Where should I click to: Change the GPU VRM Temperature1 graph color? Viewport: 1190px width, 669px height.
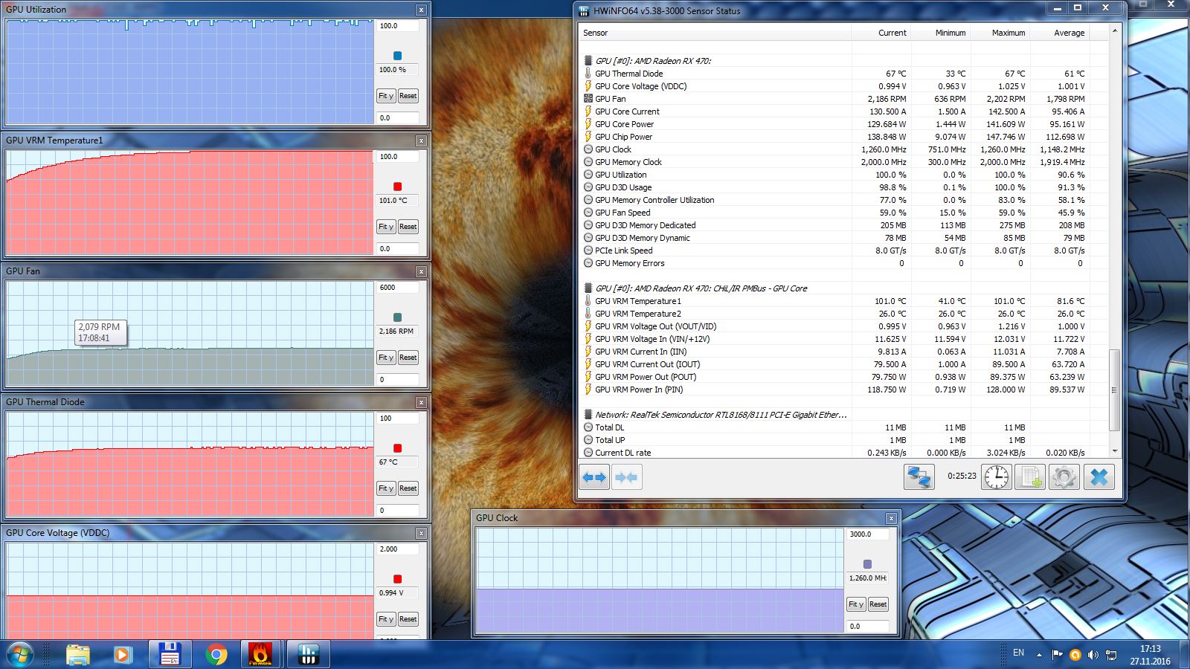(397, 187)
